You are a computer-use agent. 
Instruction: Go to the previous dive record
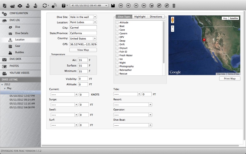point(128,6)
